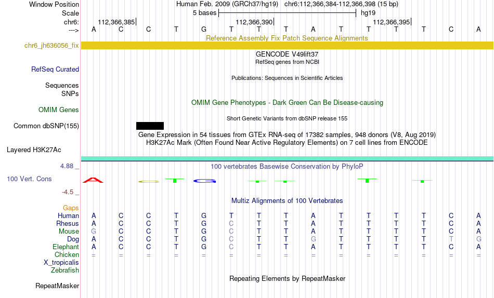Screen dimensions: 494x298
Task: Click the Human alignment row label
Action: click(68, 216)
